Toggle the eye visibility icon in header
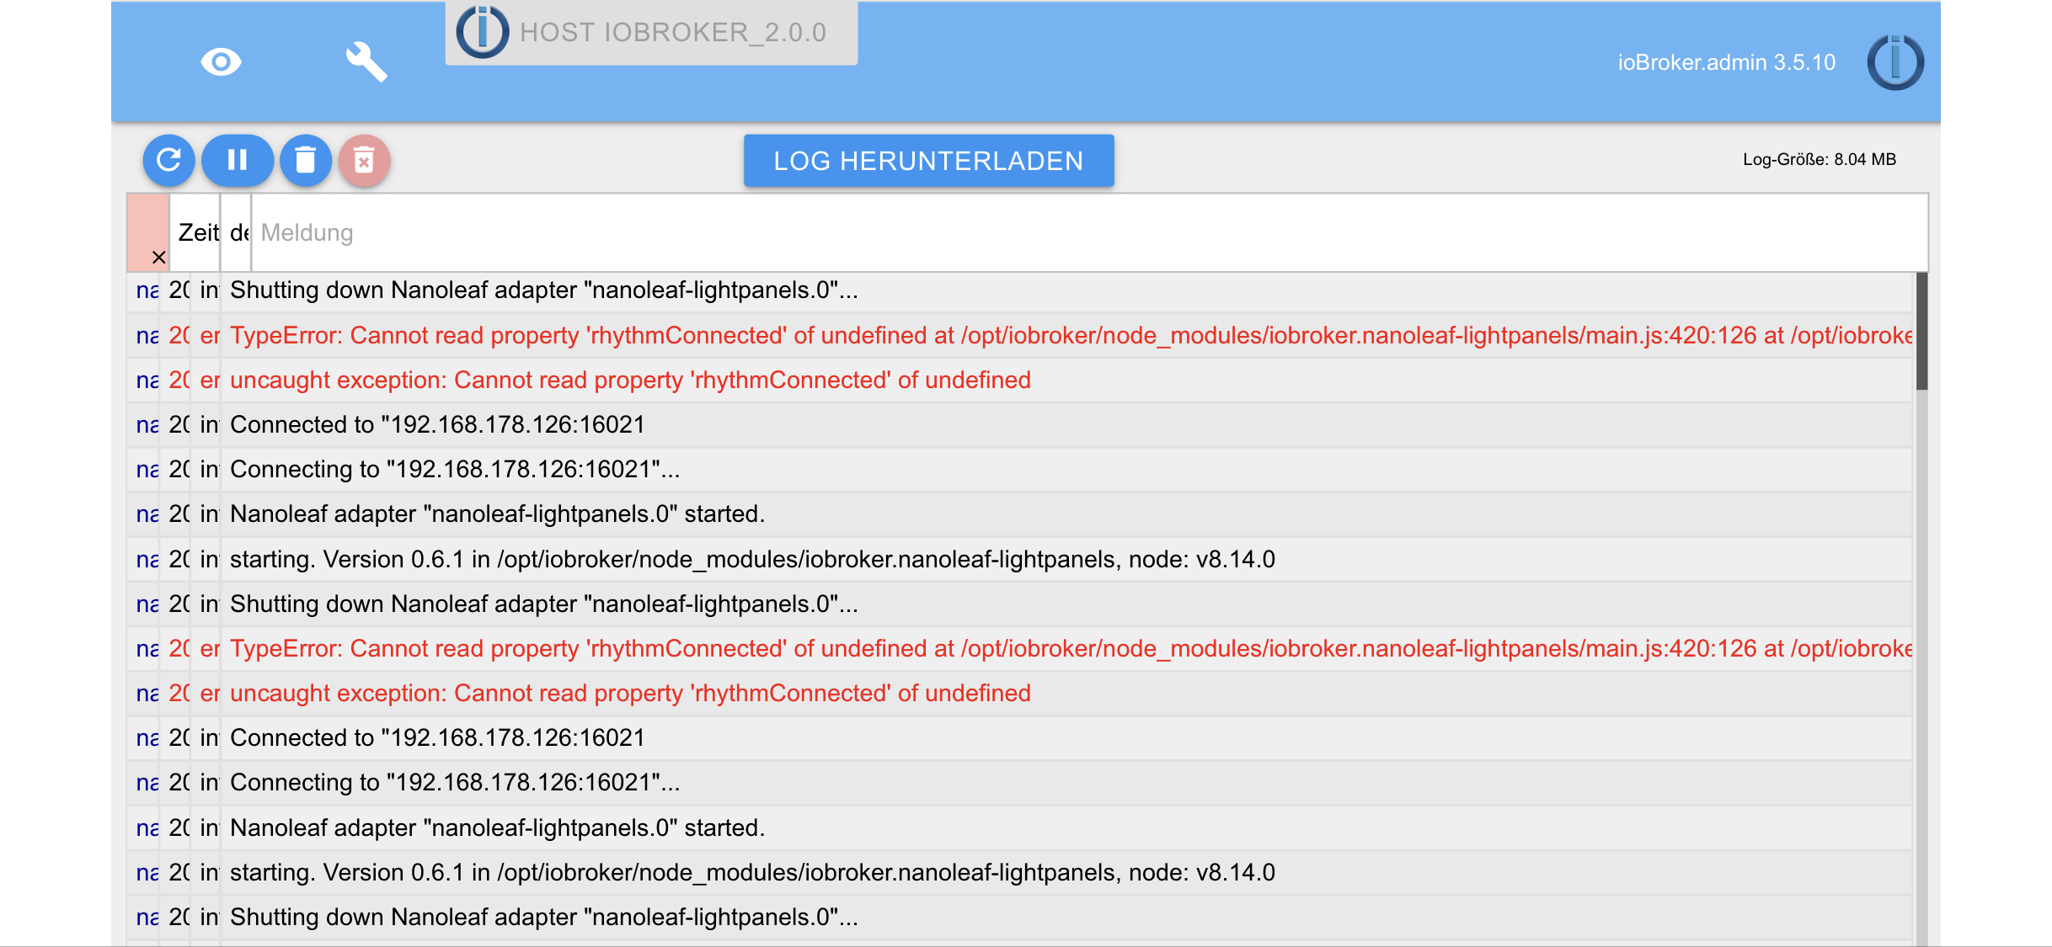This screenshot has height=947, width=2052. coord(221,62)
